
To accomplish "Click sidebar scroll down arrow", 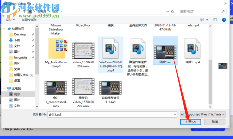I will tap(37, 107).
